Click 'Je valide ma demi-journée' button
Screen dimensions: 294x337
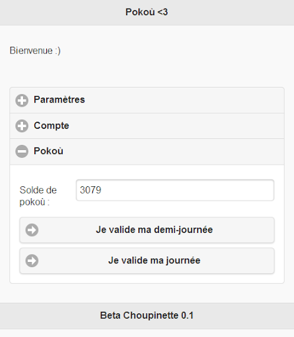[147, 230]
